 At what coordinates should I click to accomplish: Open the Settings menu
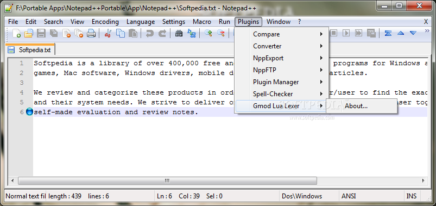[x=174, y=22]
